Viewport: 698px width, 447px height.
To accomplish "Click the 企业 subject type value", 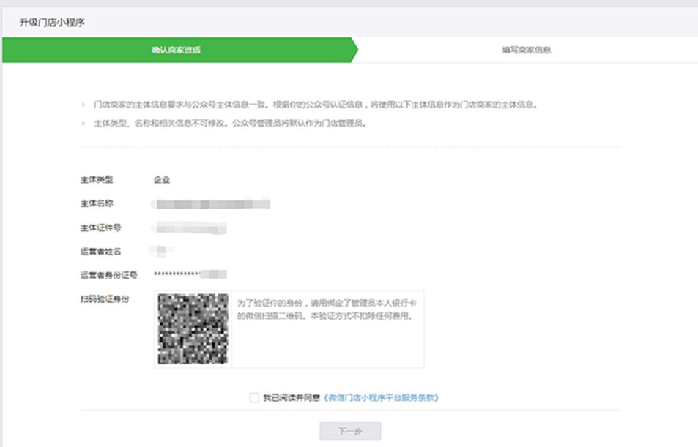I will click(162, 180).
